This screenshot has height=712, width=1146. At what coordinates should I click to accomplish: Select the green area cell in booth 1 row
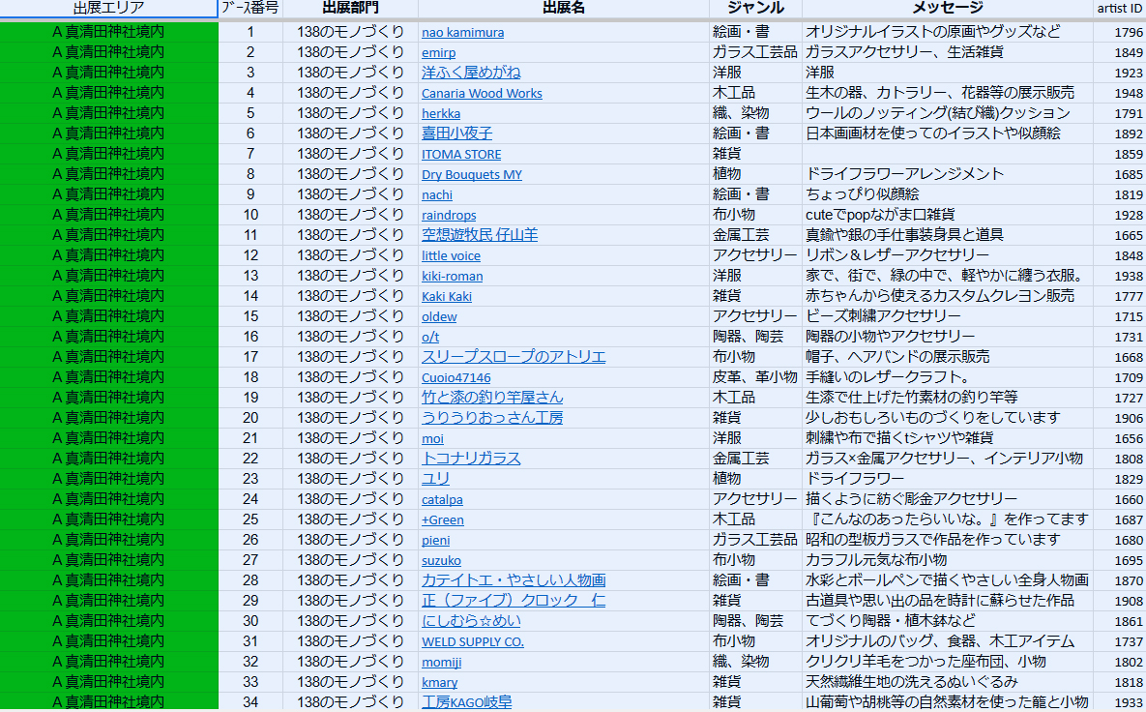point(109,32)
